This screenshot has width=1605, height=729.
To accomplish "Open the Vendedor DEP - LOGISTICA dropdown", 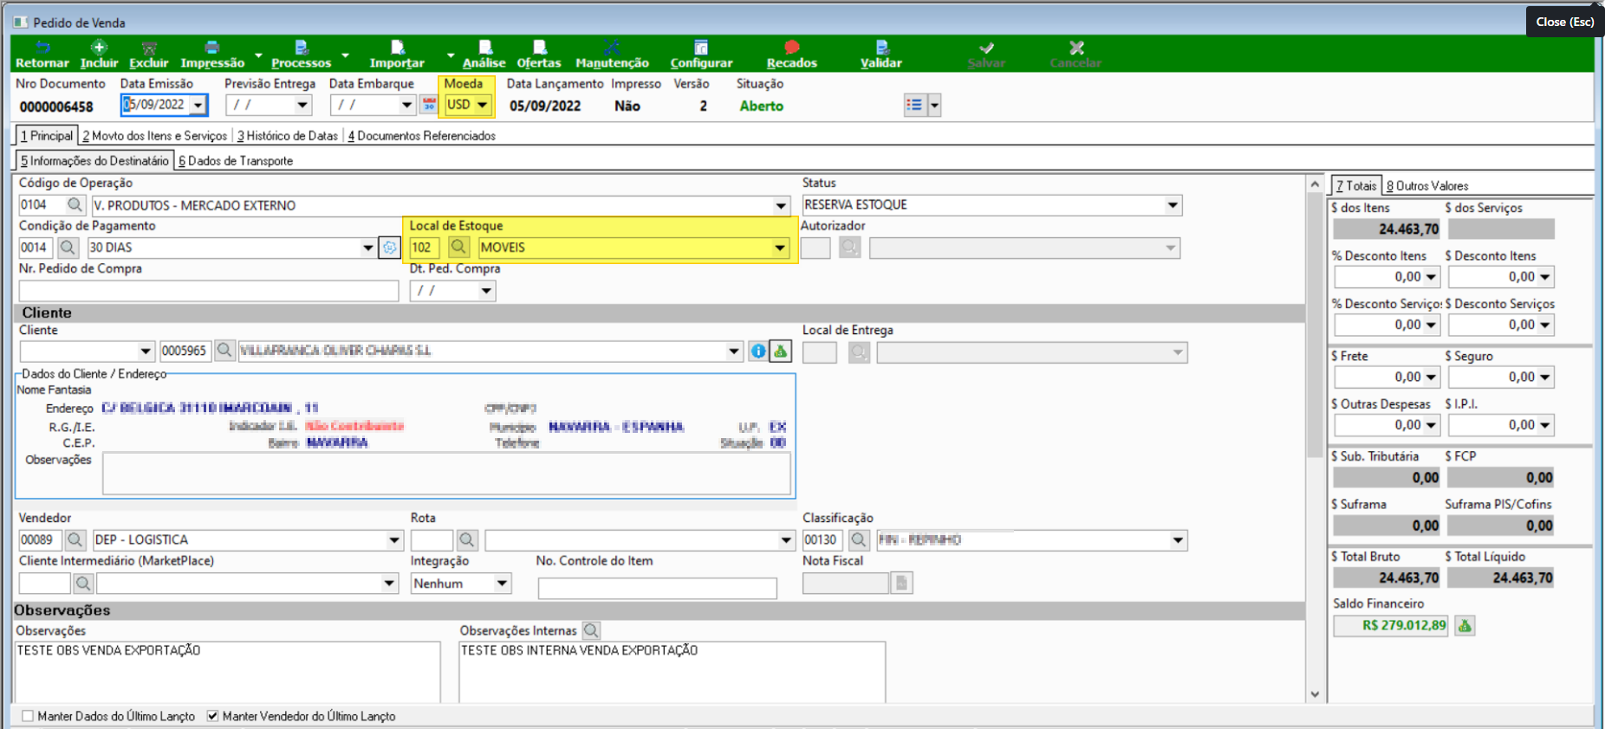I will click(x=394, y=540).
